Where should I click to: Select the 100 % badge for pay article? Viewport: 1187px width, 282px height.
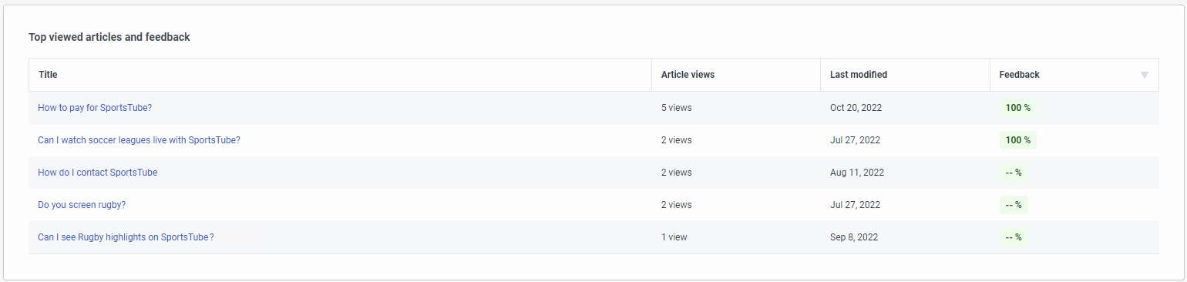[1017, 108]
